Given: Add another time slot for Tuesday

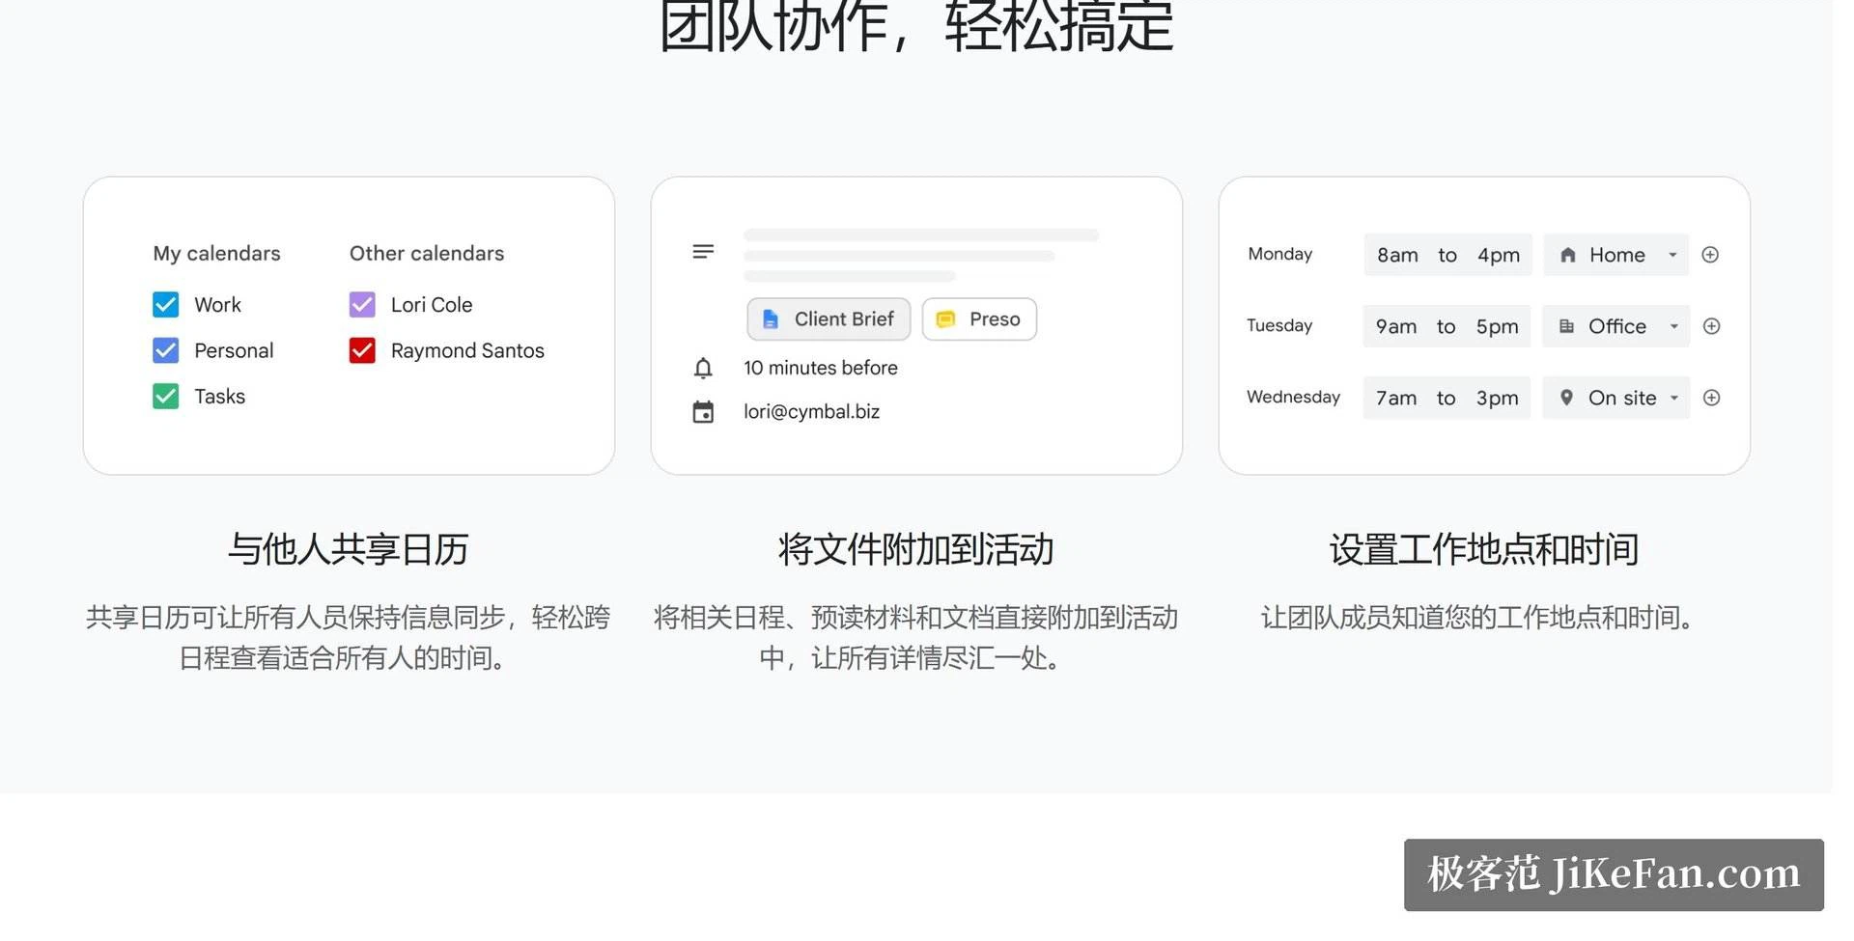Looking at the screenshot, I should (x=1711, y=326).
